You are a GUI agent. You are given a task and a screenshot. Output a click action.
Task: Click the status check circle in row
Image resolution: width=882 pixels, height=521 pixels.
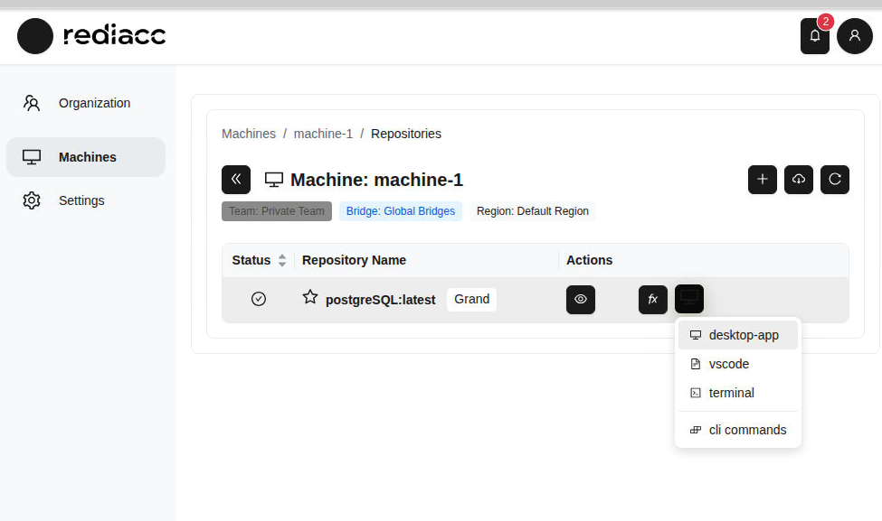[x=259, y=299]
